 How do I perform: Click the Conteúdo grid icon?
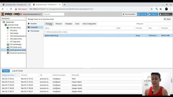29,27
